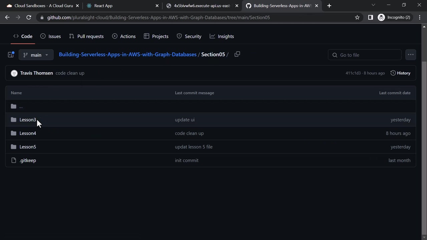
Task: Open the more options ellipsis button
Action: pyautogui.click(x=411, y=55)
